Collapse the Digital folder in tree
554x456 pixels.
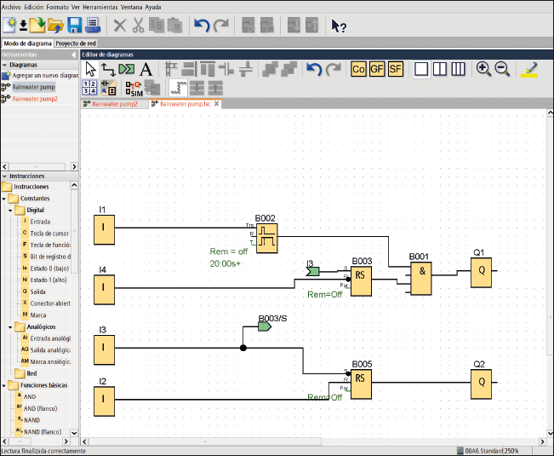pyautogui.click(x=12, y=210)
